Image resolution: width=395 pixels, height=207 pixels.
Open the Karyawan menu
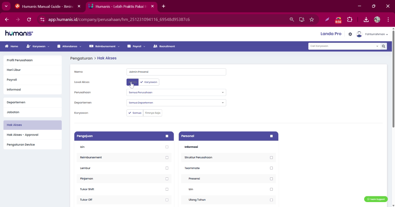coord(38,46)
